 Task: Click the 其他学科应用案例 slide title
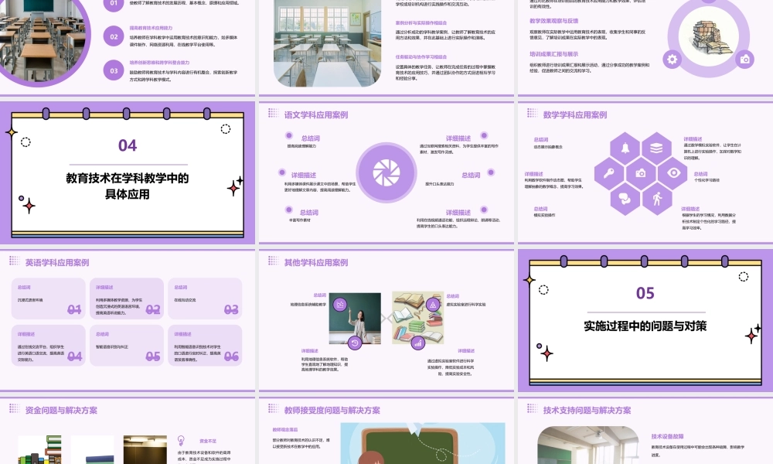[316, 263]
